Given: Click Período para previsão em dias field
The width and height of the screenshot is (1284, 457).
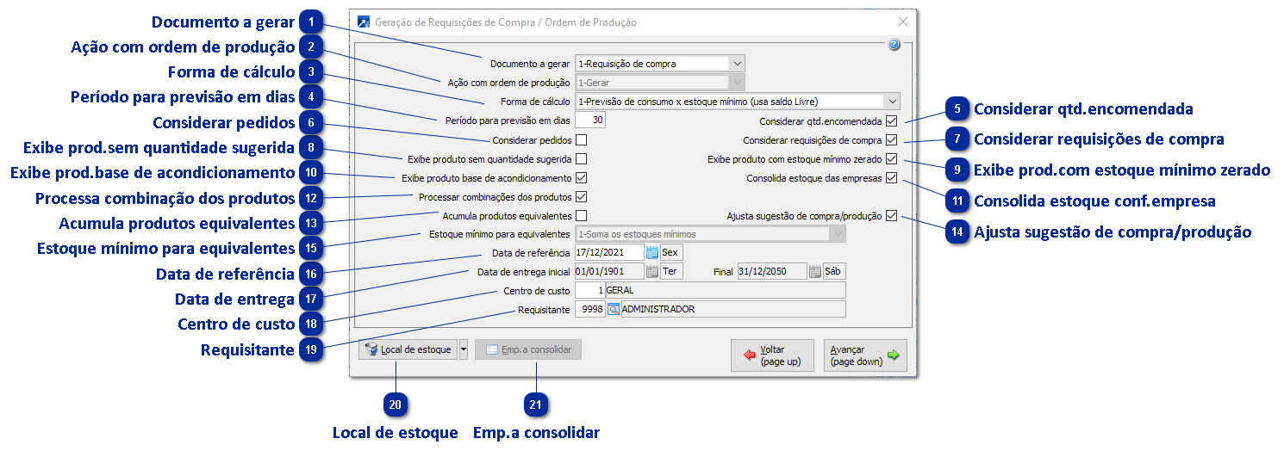Looking at the screenshot, I should point(590,120).
